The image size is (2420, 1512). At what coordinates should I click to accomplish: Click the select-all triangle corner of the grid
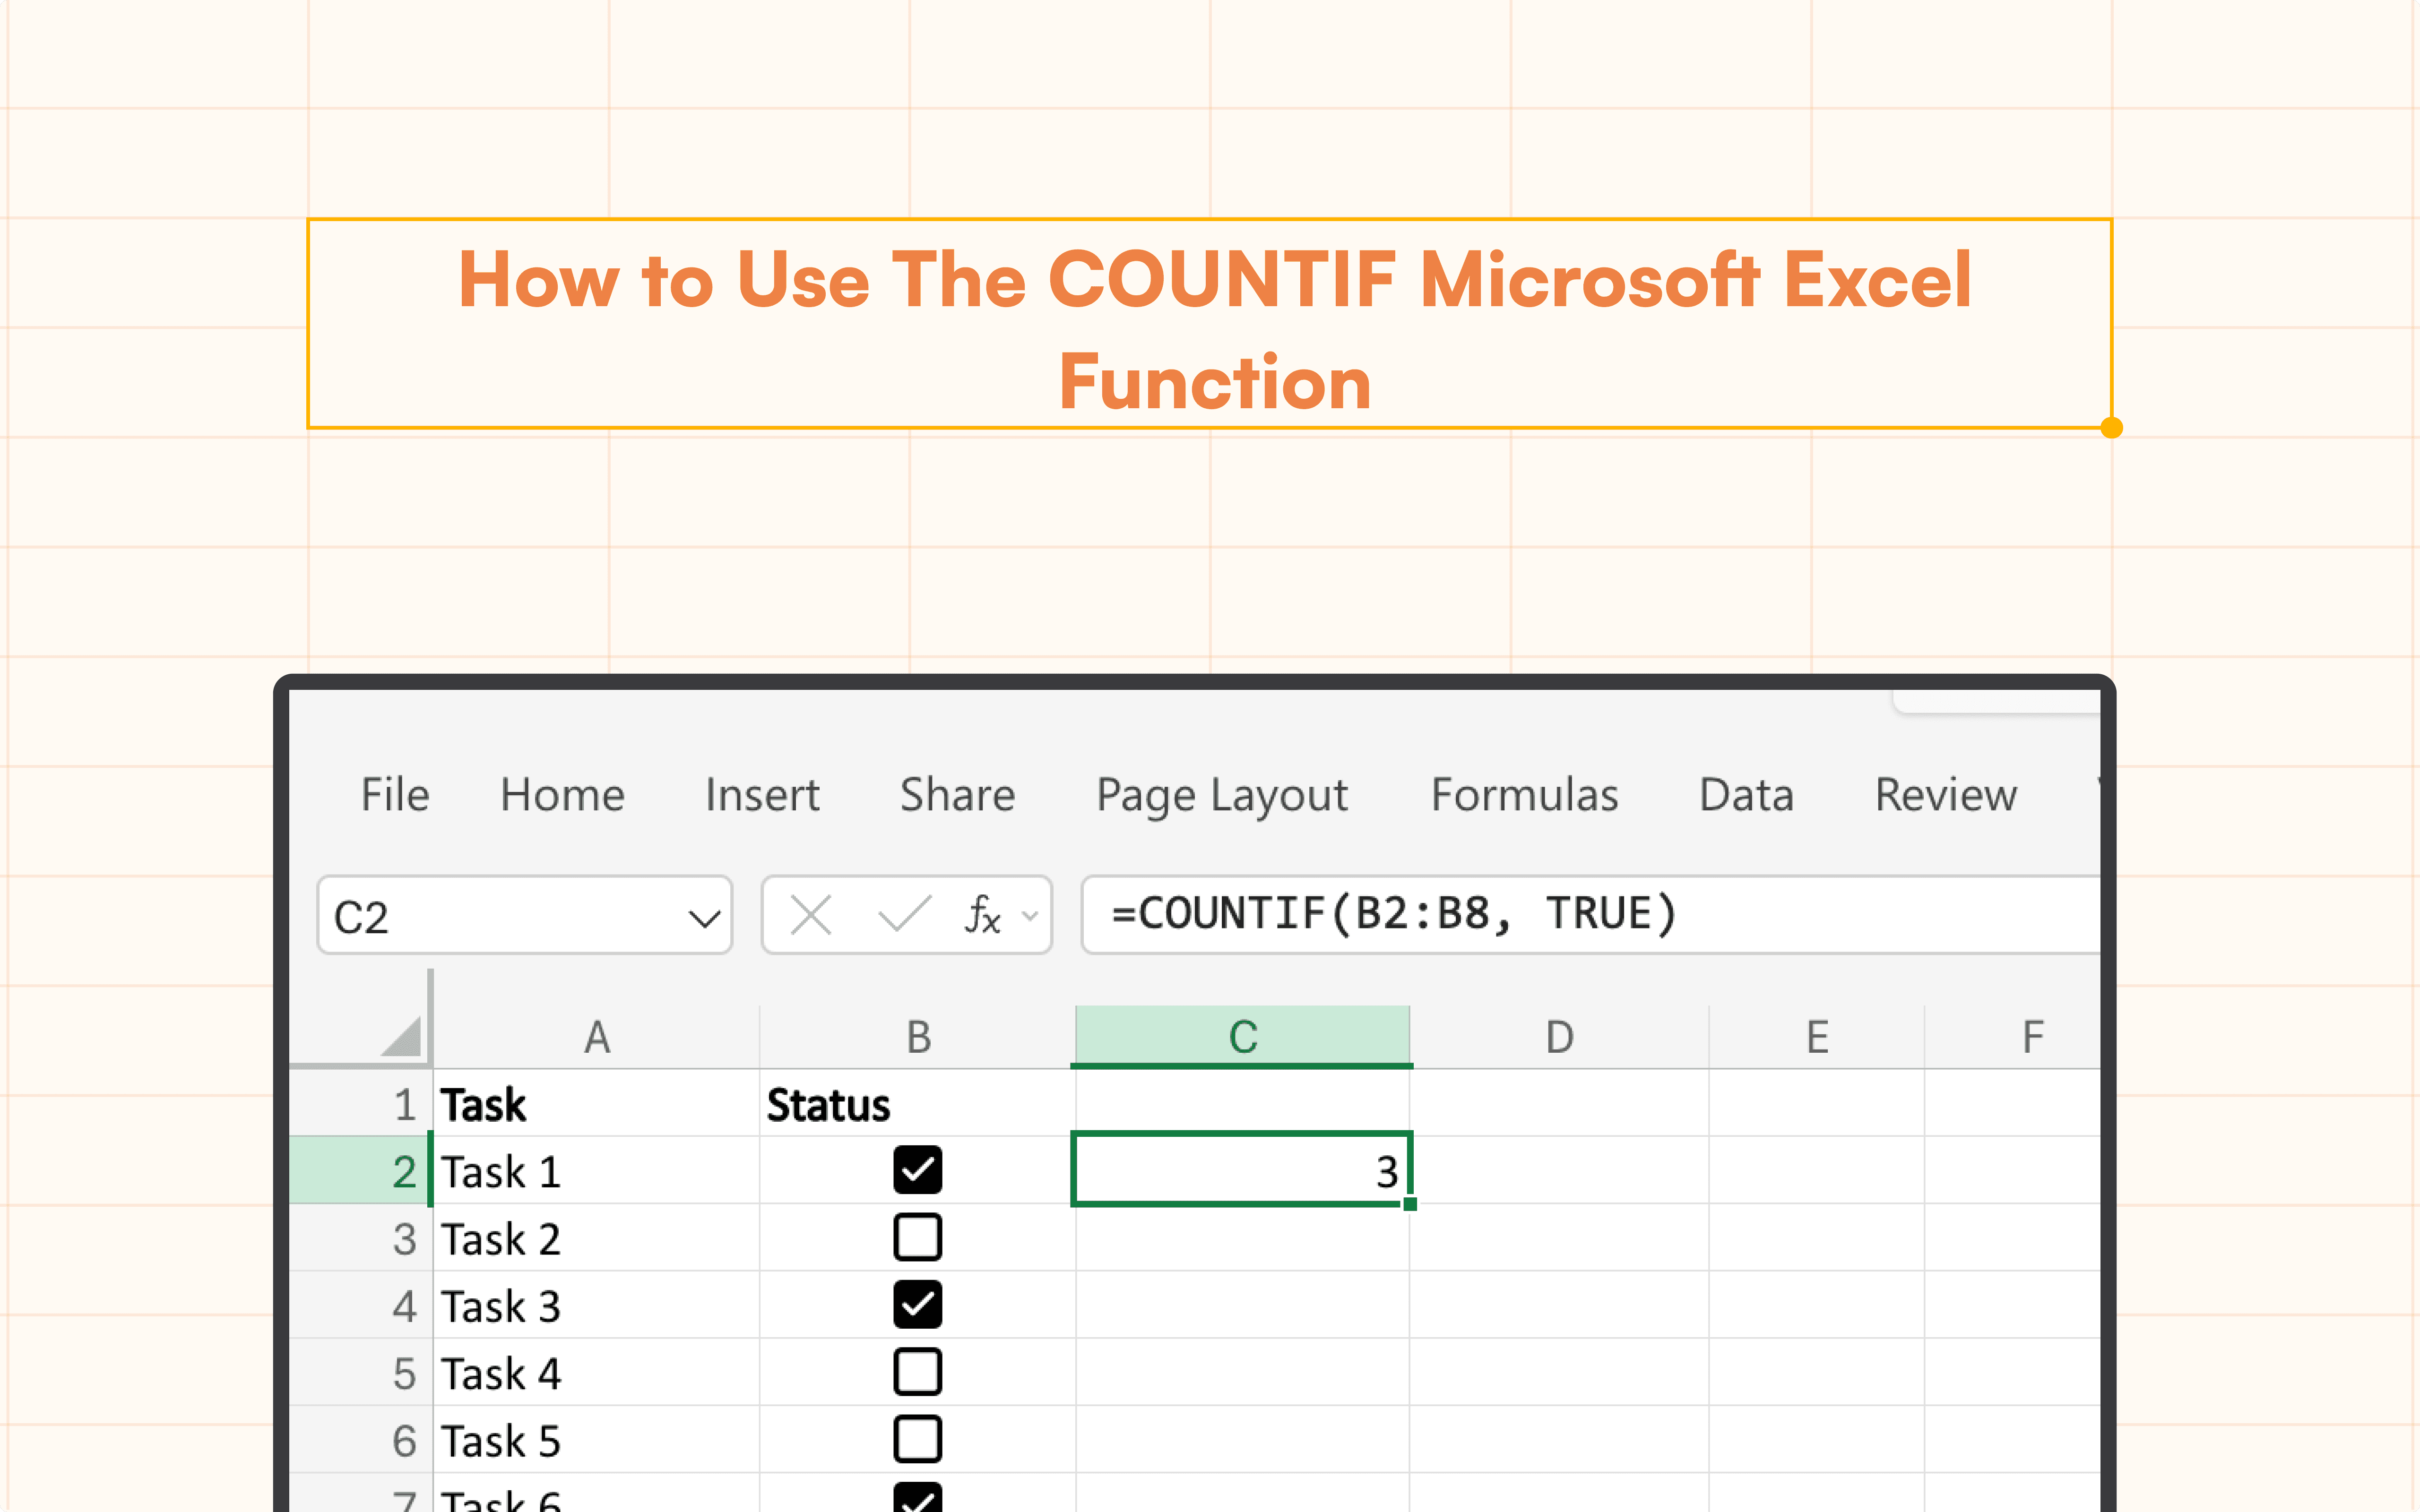(x=401, y=1036)
